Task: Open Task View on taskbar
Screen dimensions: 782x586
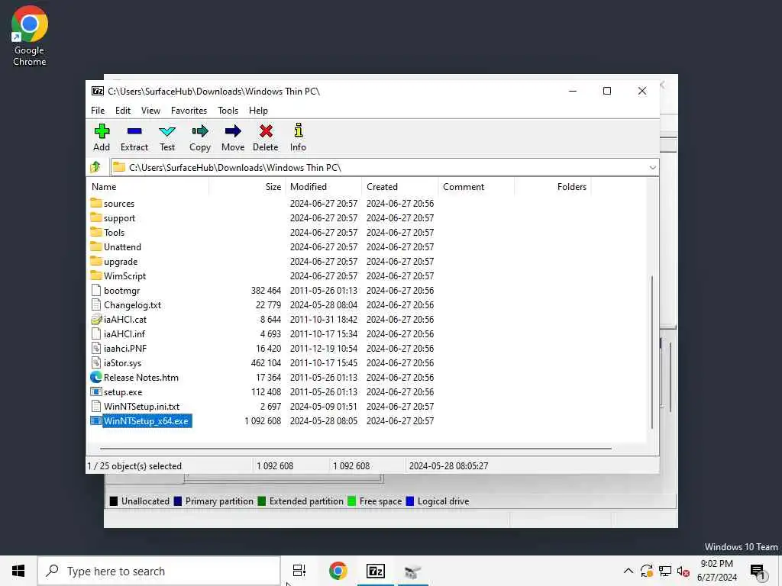Action: coord(299,571)
